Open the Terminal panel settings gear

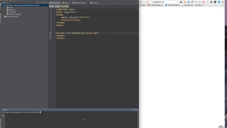134,110
